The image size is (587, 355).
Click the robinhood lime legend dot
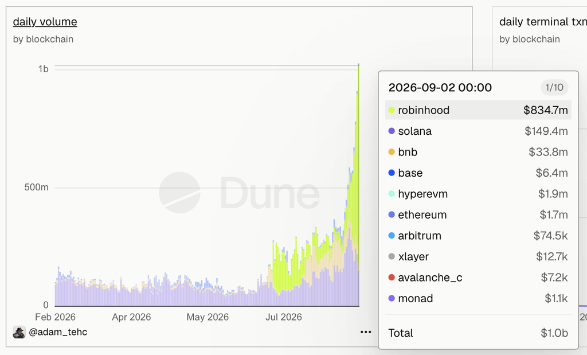(x=392, y=110)
